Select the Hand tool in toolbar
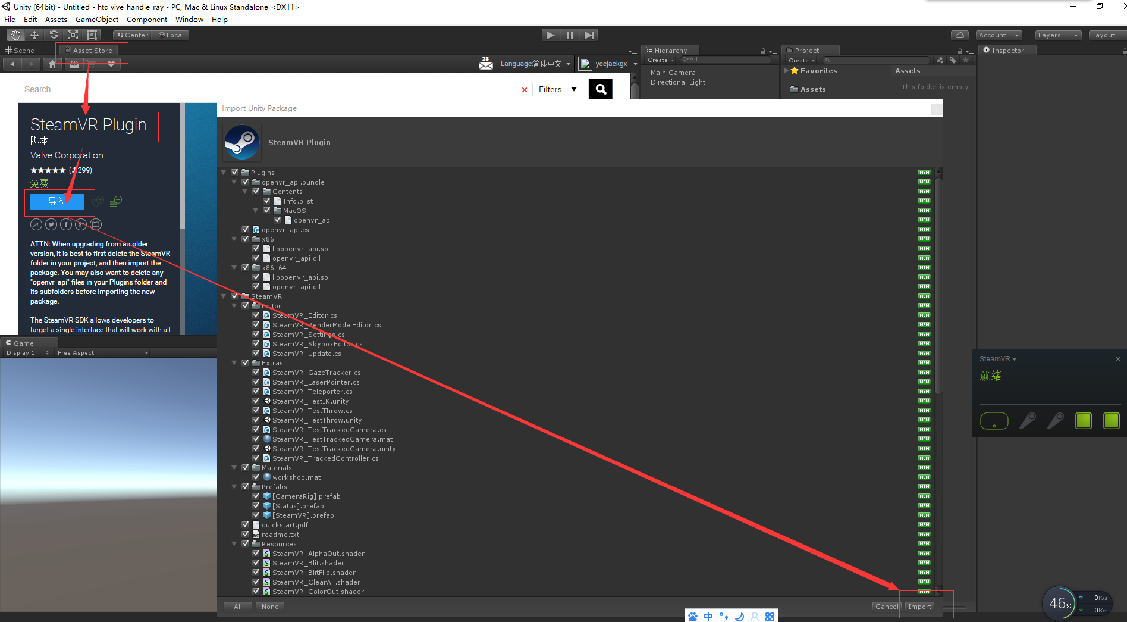1127x622 pixels. point(15,35)
